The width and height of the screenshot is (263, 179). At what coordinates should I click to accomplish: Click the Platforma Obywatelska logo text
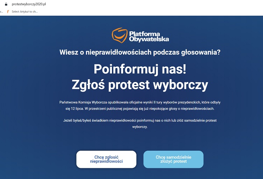tap(149, 36)
